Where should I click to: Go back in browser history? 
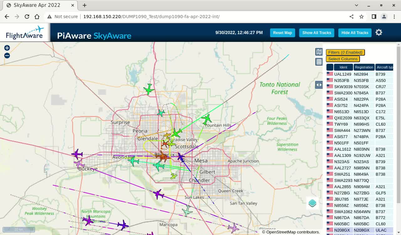point(7,17)
